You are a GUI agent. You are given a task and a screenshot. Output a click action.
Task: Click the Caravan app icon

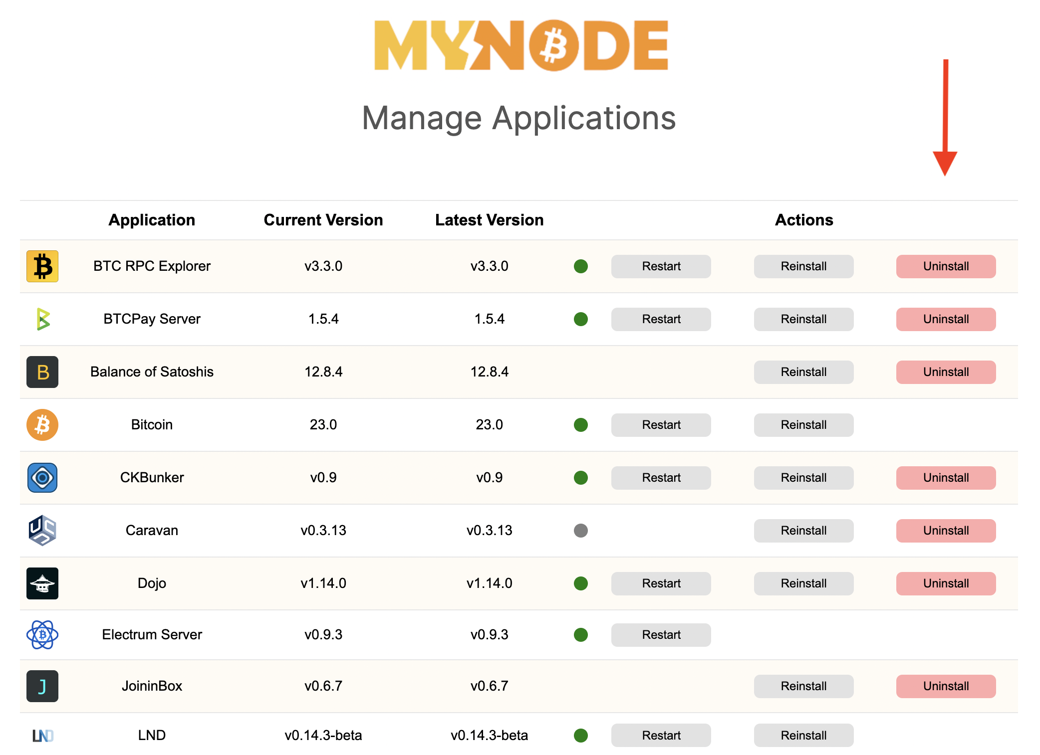pyautogui.click(x=42, y=531)
